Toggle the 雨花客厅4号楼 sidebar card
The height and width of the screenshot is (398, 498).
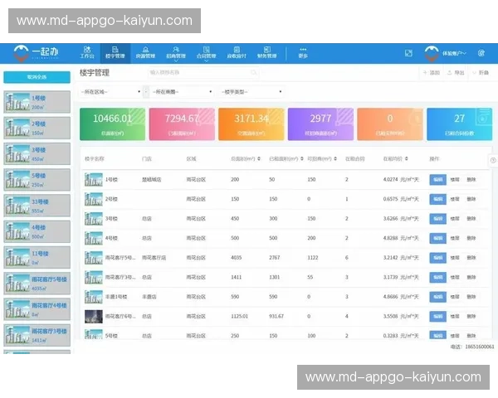(37, 309)
